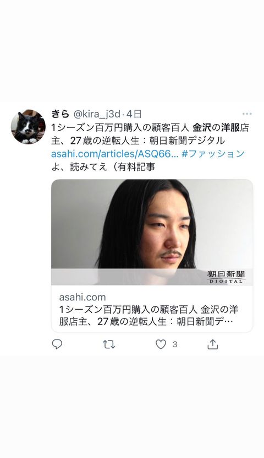
Task: Retweet the post using the arrows icon
Action: point(109,344)
